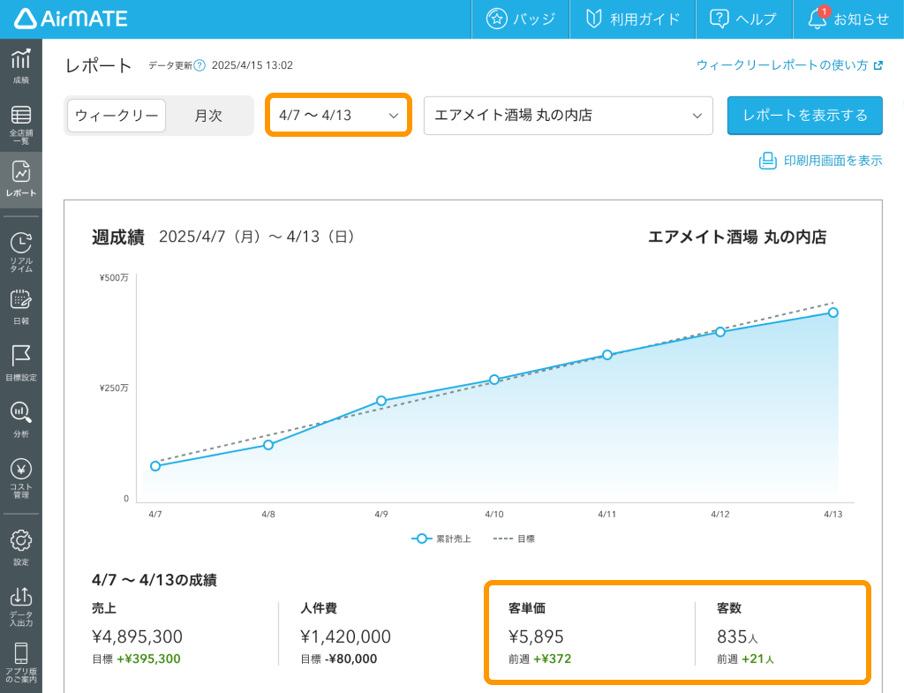Click the 4/7 data point on the chart
Image resolution: width=904 pixels, height=693 pixels.
(155, 466)
